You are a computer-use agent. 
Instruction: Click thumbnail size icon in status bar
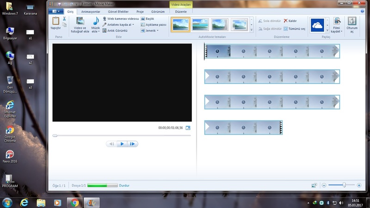pos(314,185)
